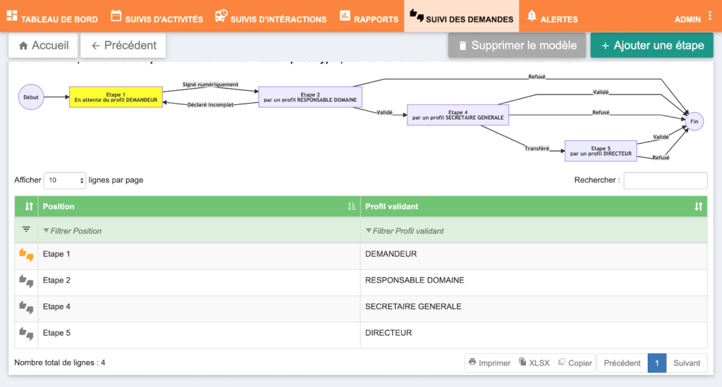Click the DIRECTEUR profile cell
The width and height of the screenshot is (722, 387).
[x=534, y=335]
